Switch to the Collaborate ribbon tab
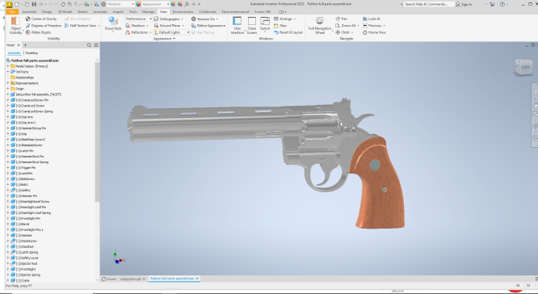 point(208,11)
